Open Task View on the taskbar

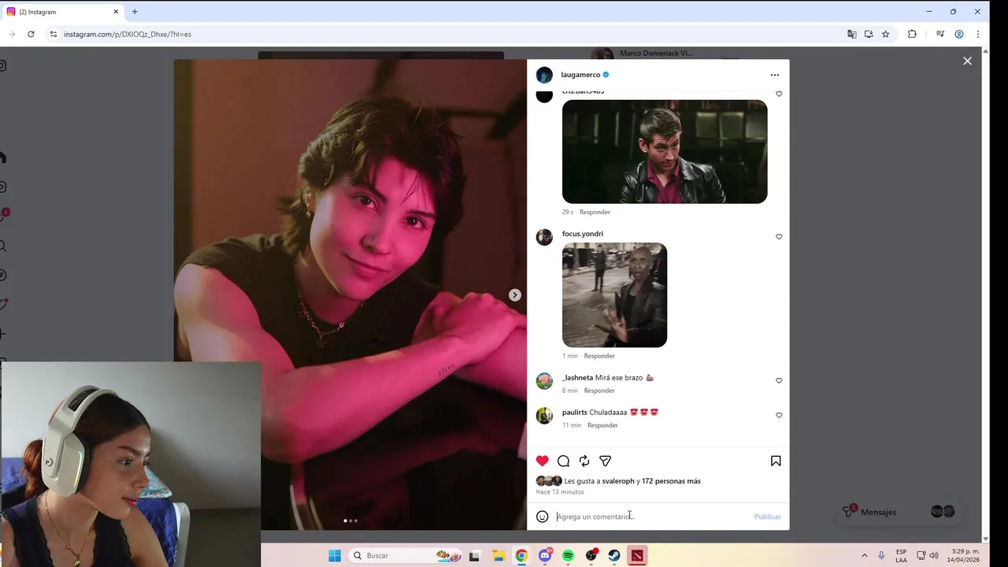(x=474, y=555)
